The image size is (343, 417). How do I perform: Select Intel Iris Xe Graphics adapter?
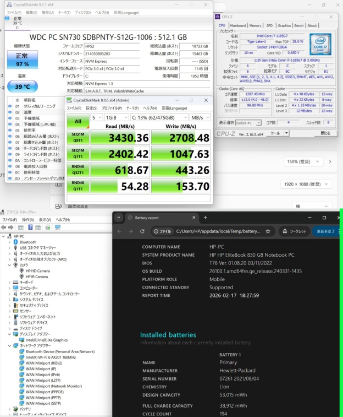coord(46,340)
